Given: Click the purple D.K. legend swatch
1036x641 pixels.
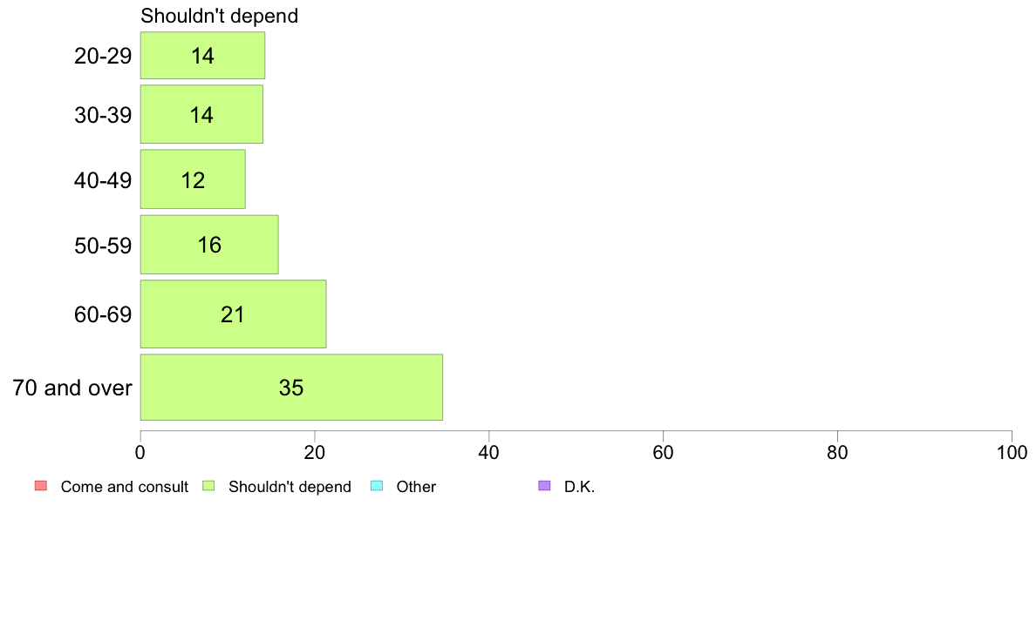Looking at the screenshot, I should [544, 486].
